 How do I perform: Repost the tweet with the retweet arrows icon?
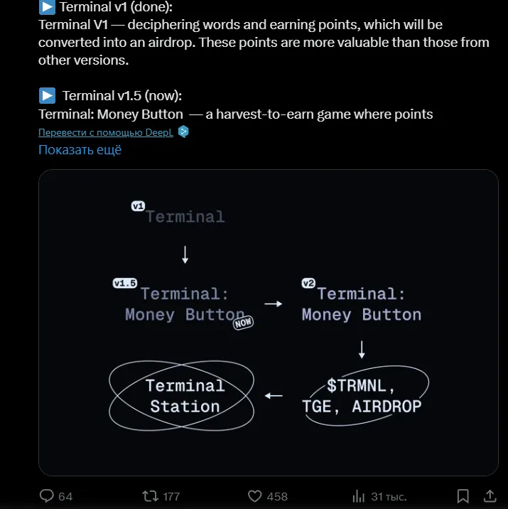point(150,496)
